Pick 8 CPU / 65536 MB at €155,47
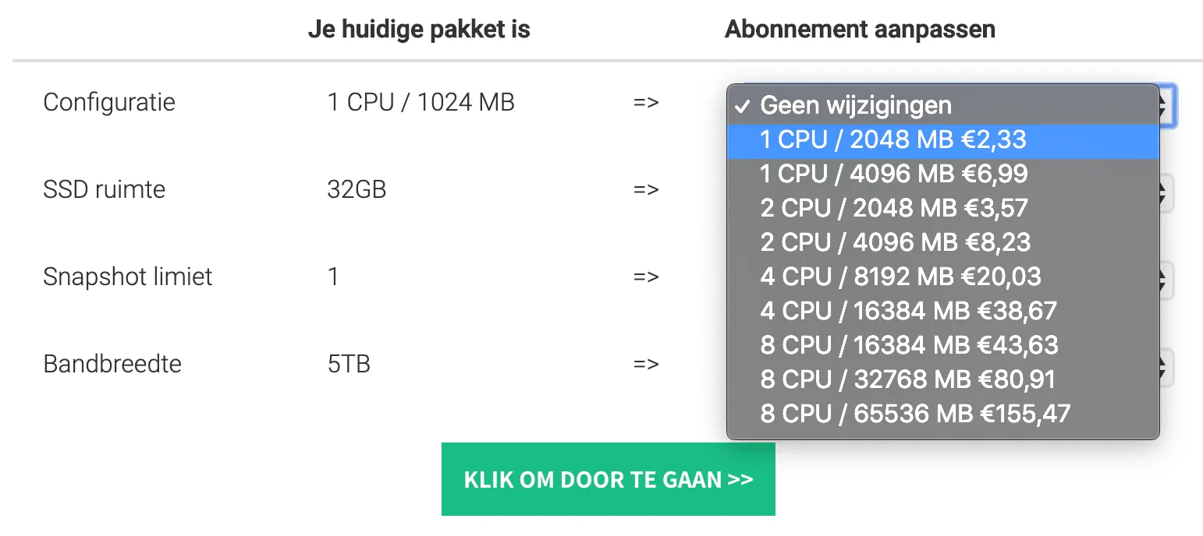Screen dimensions: 1203x536 pos(915,414)
